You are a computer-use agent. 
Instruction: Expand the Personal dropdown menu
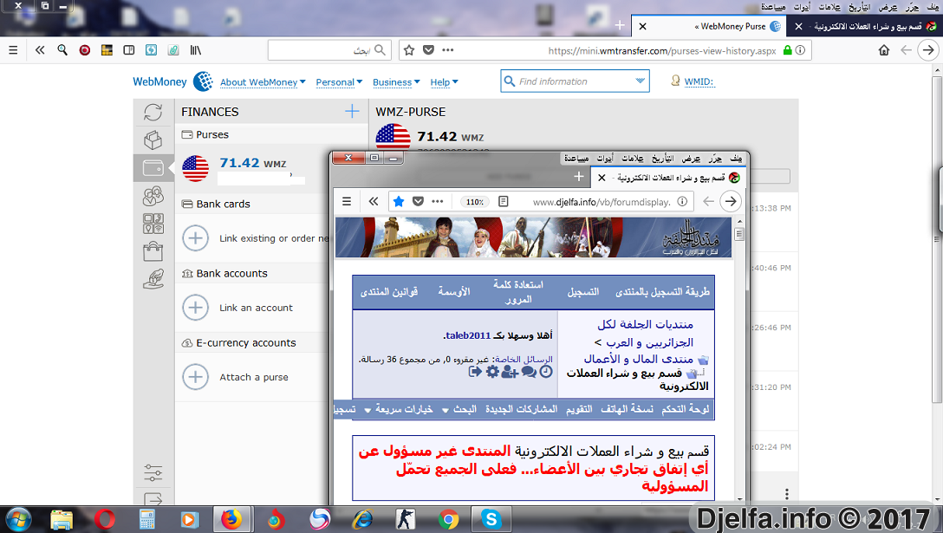[339, 82]
